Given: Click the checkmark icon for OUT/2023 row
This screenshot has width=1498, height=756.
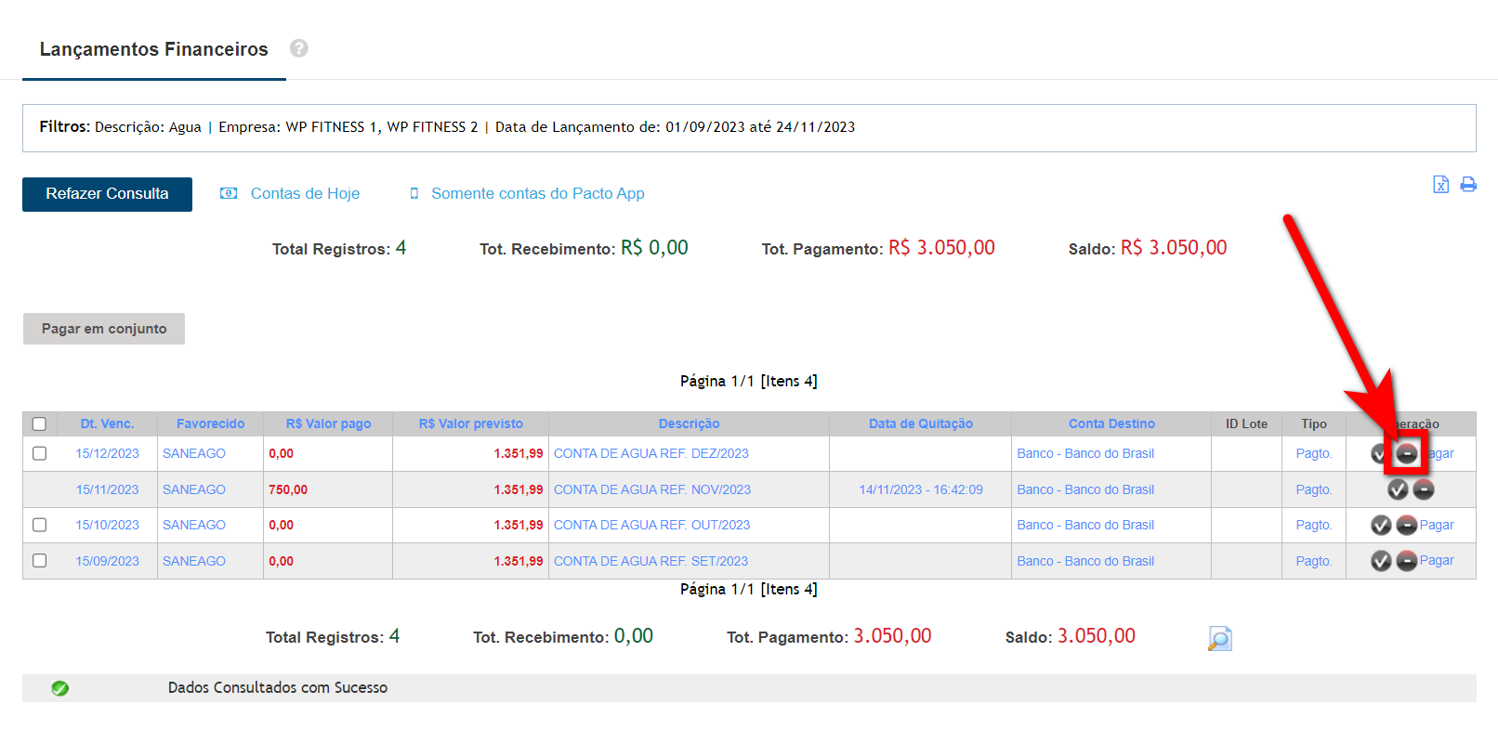Looking at the screenshot, I should [x=1381, y=526].
